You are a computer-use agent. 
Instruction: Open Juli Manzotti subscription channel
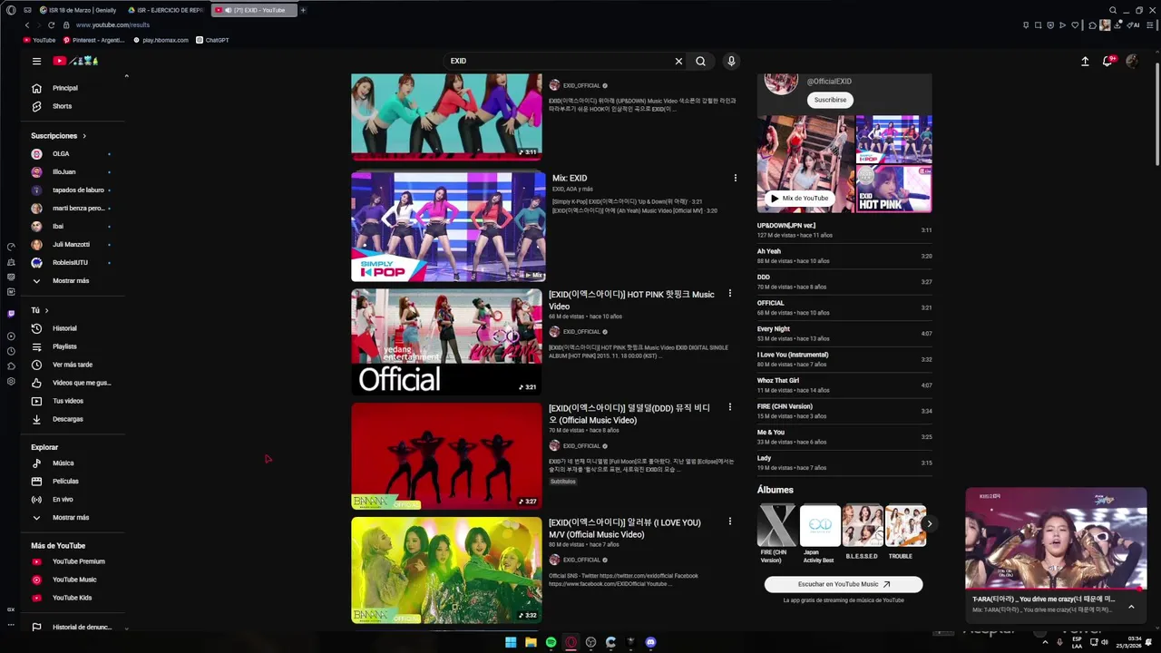coord(73,245)
